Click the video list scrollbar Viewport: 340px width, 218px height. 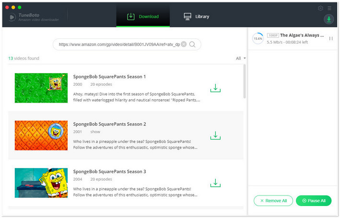[245, 81]
